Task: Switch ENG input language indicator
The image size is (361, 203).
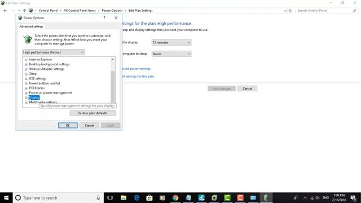Action: coord(325,198)
